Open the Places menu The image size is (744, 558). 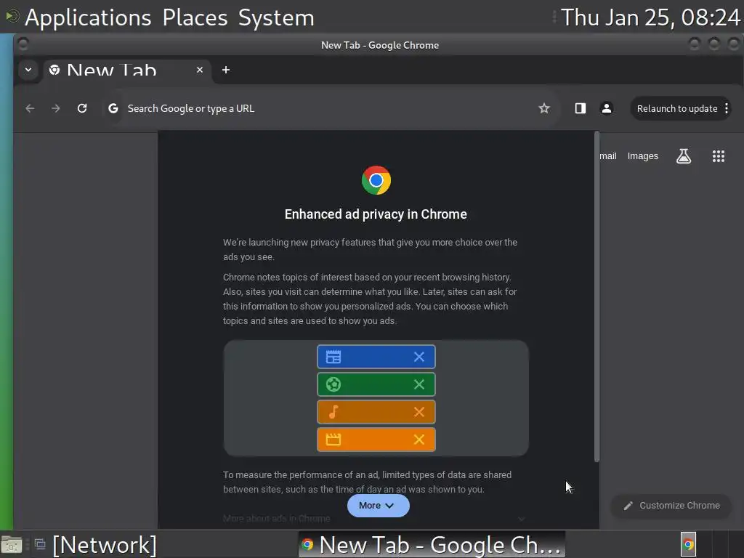[x=195, y=17]
